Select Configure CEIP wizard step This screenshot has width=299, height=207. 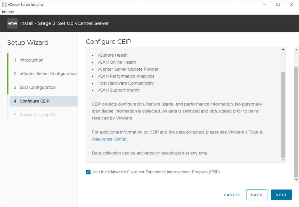pyautogui.click(x=34, y=101)
